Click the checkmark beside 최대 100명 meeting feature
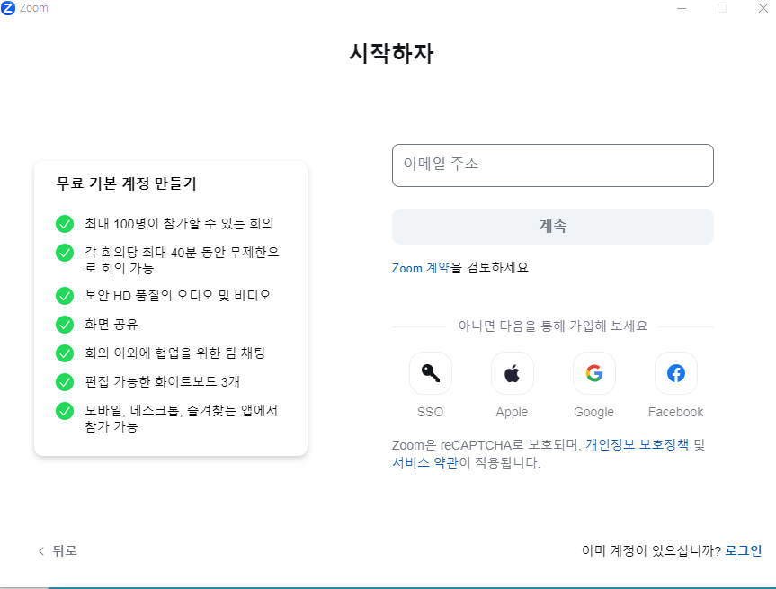This screenshot has width=776, height=589. [x=64, y=224]
